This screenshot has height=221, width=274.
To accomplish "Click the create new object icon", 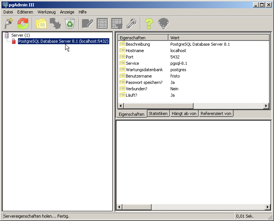I will pos(55,24).
